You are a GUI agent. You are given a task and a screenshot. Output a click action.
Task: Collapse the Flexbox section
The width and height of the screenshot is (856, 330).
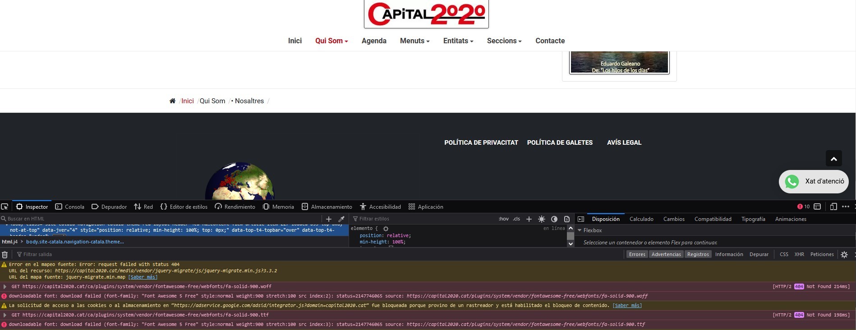tap(580, 230)
